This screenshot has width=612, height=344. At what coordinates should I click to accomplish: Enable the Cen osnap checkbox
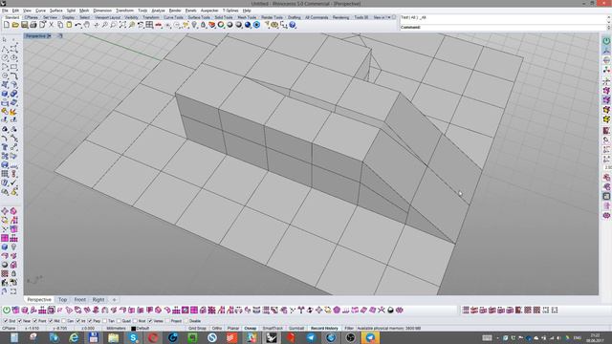pos(64,321)
